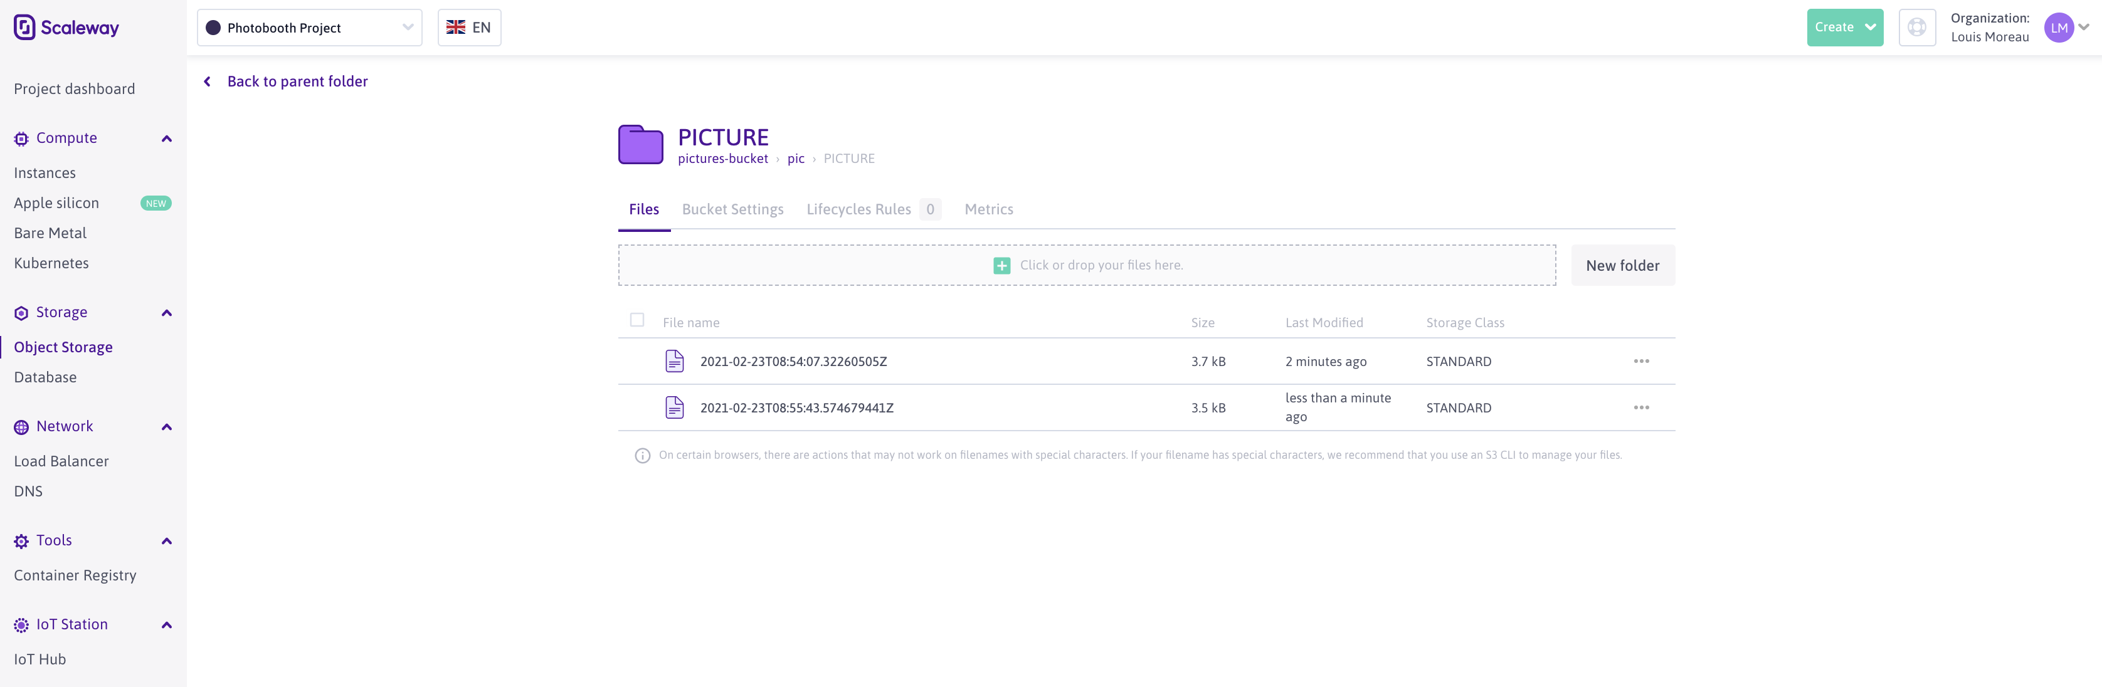The height and width of the screenshot is (687, 2102).
Task: Click the Lifecycles Rules count badge 0
Action: coord(929,209)
